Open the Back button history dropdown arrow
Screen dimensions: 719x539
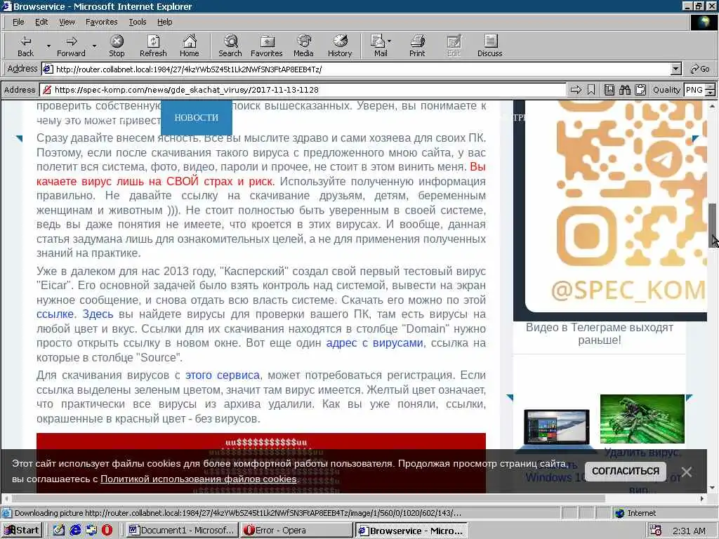(x=48, y=46)
